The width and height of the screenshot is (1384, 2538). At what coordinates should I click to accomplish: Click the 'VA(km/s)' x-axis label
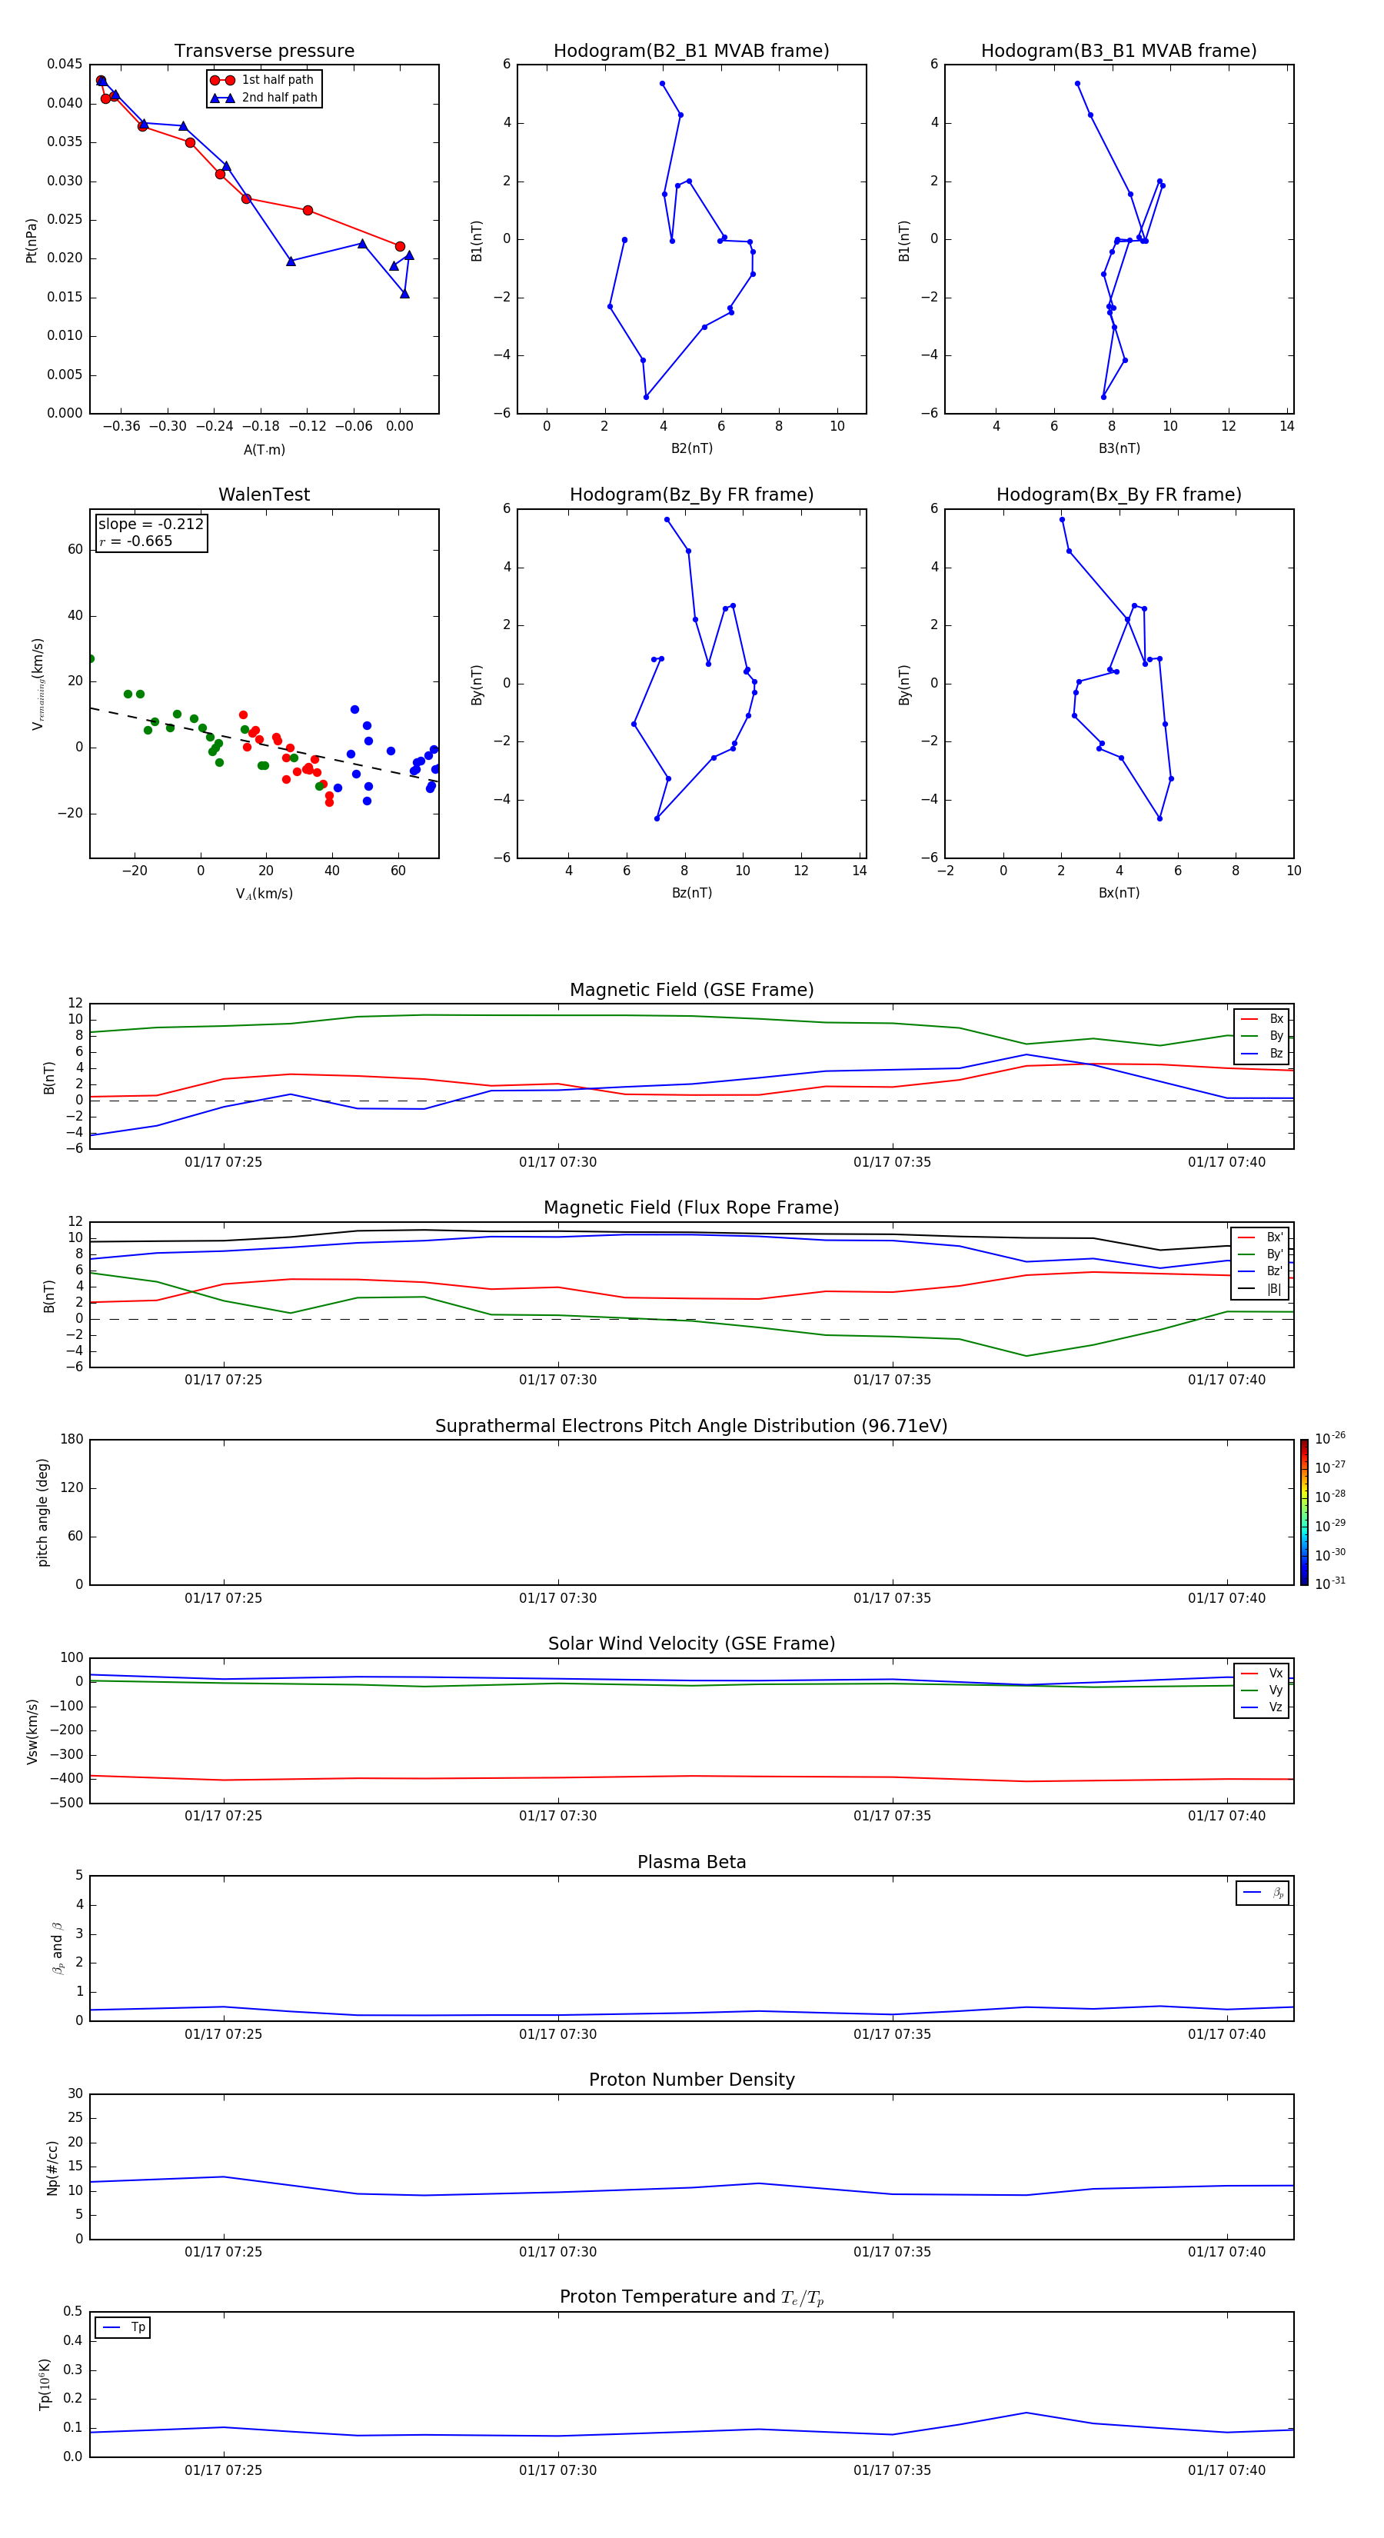tap(264, 894)
